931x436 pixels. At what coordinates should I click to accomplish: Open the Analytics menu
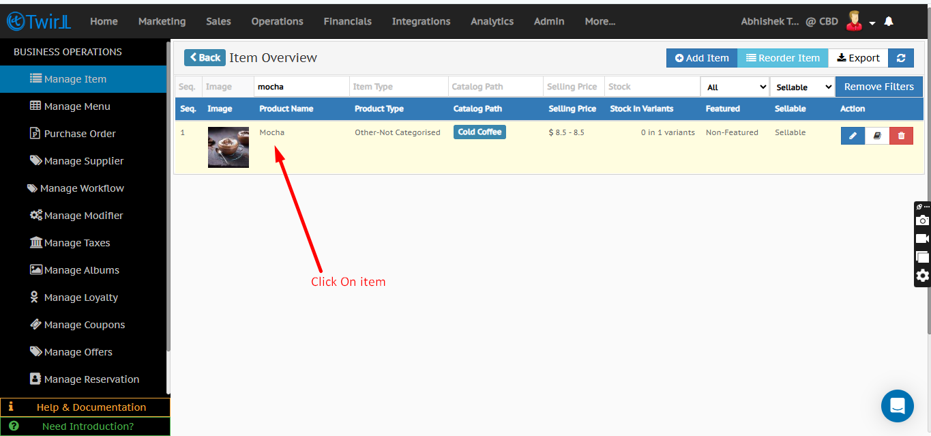492,21
